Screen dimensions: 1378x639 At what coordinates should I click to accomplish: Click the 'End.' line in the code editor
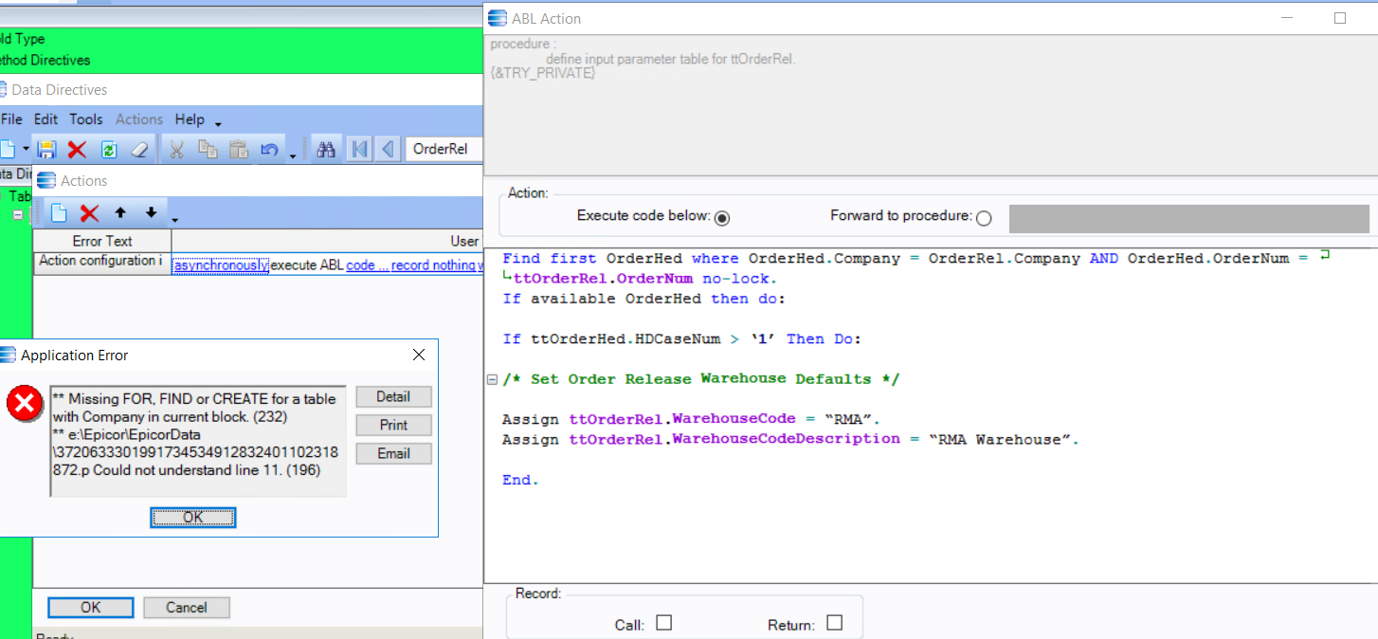click(x=520, y=480)
